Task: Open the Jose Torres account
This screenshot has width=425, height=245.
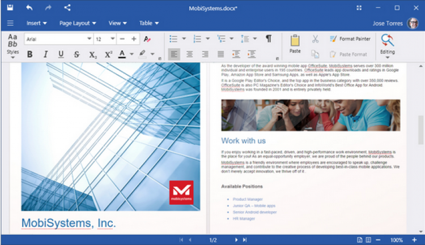Action: [395, 24]
